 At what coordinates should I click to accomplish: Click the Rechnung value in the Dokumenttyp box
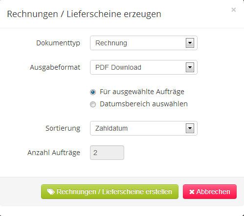tap(111, 43)
